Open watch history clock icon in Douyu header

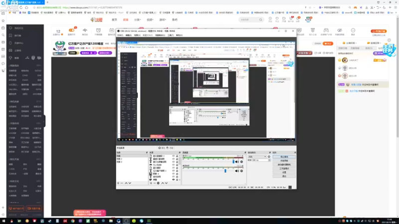[x=270, y=18]
